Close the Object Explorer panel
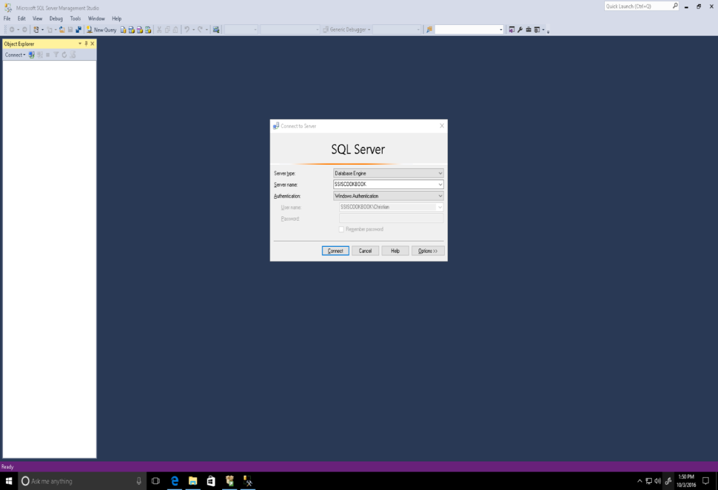 (92, 44)
